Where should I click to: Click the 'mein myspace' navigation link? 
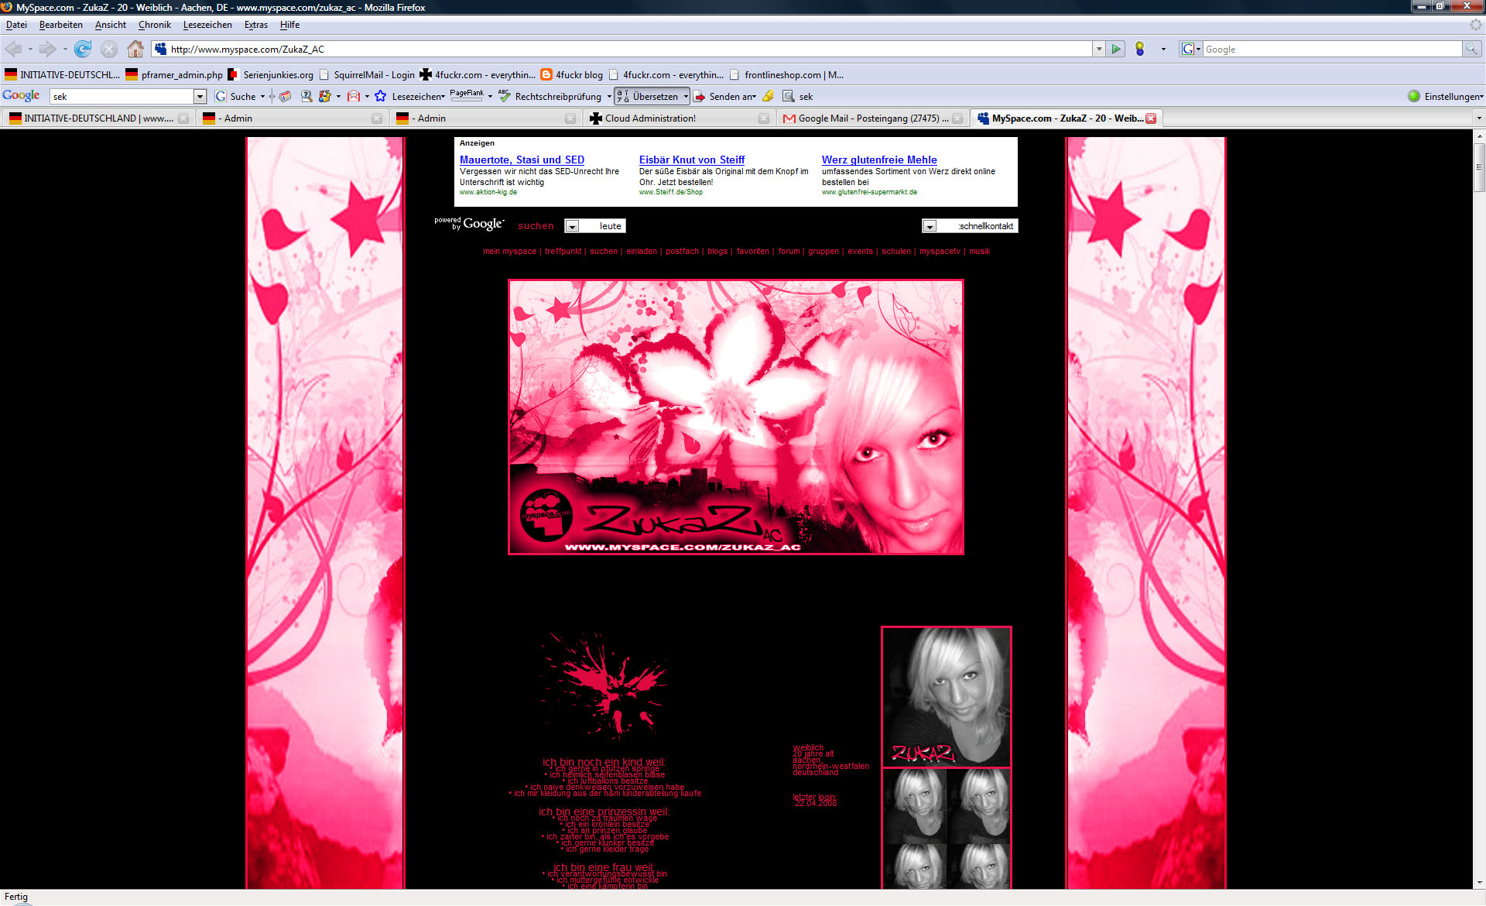509,251
